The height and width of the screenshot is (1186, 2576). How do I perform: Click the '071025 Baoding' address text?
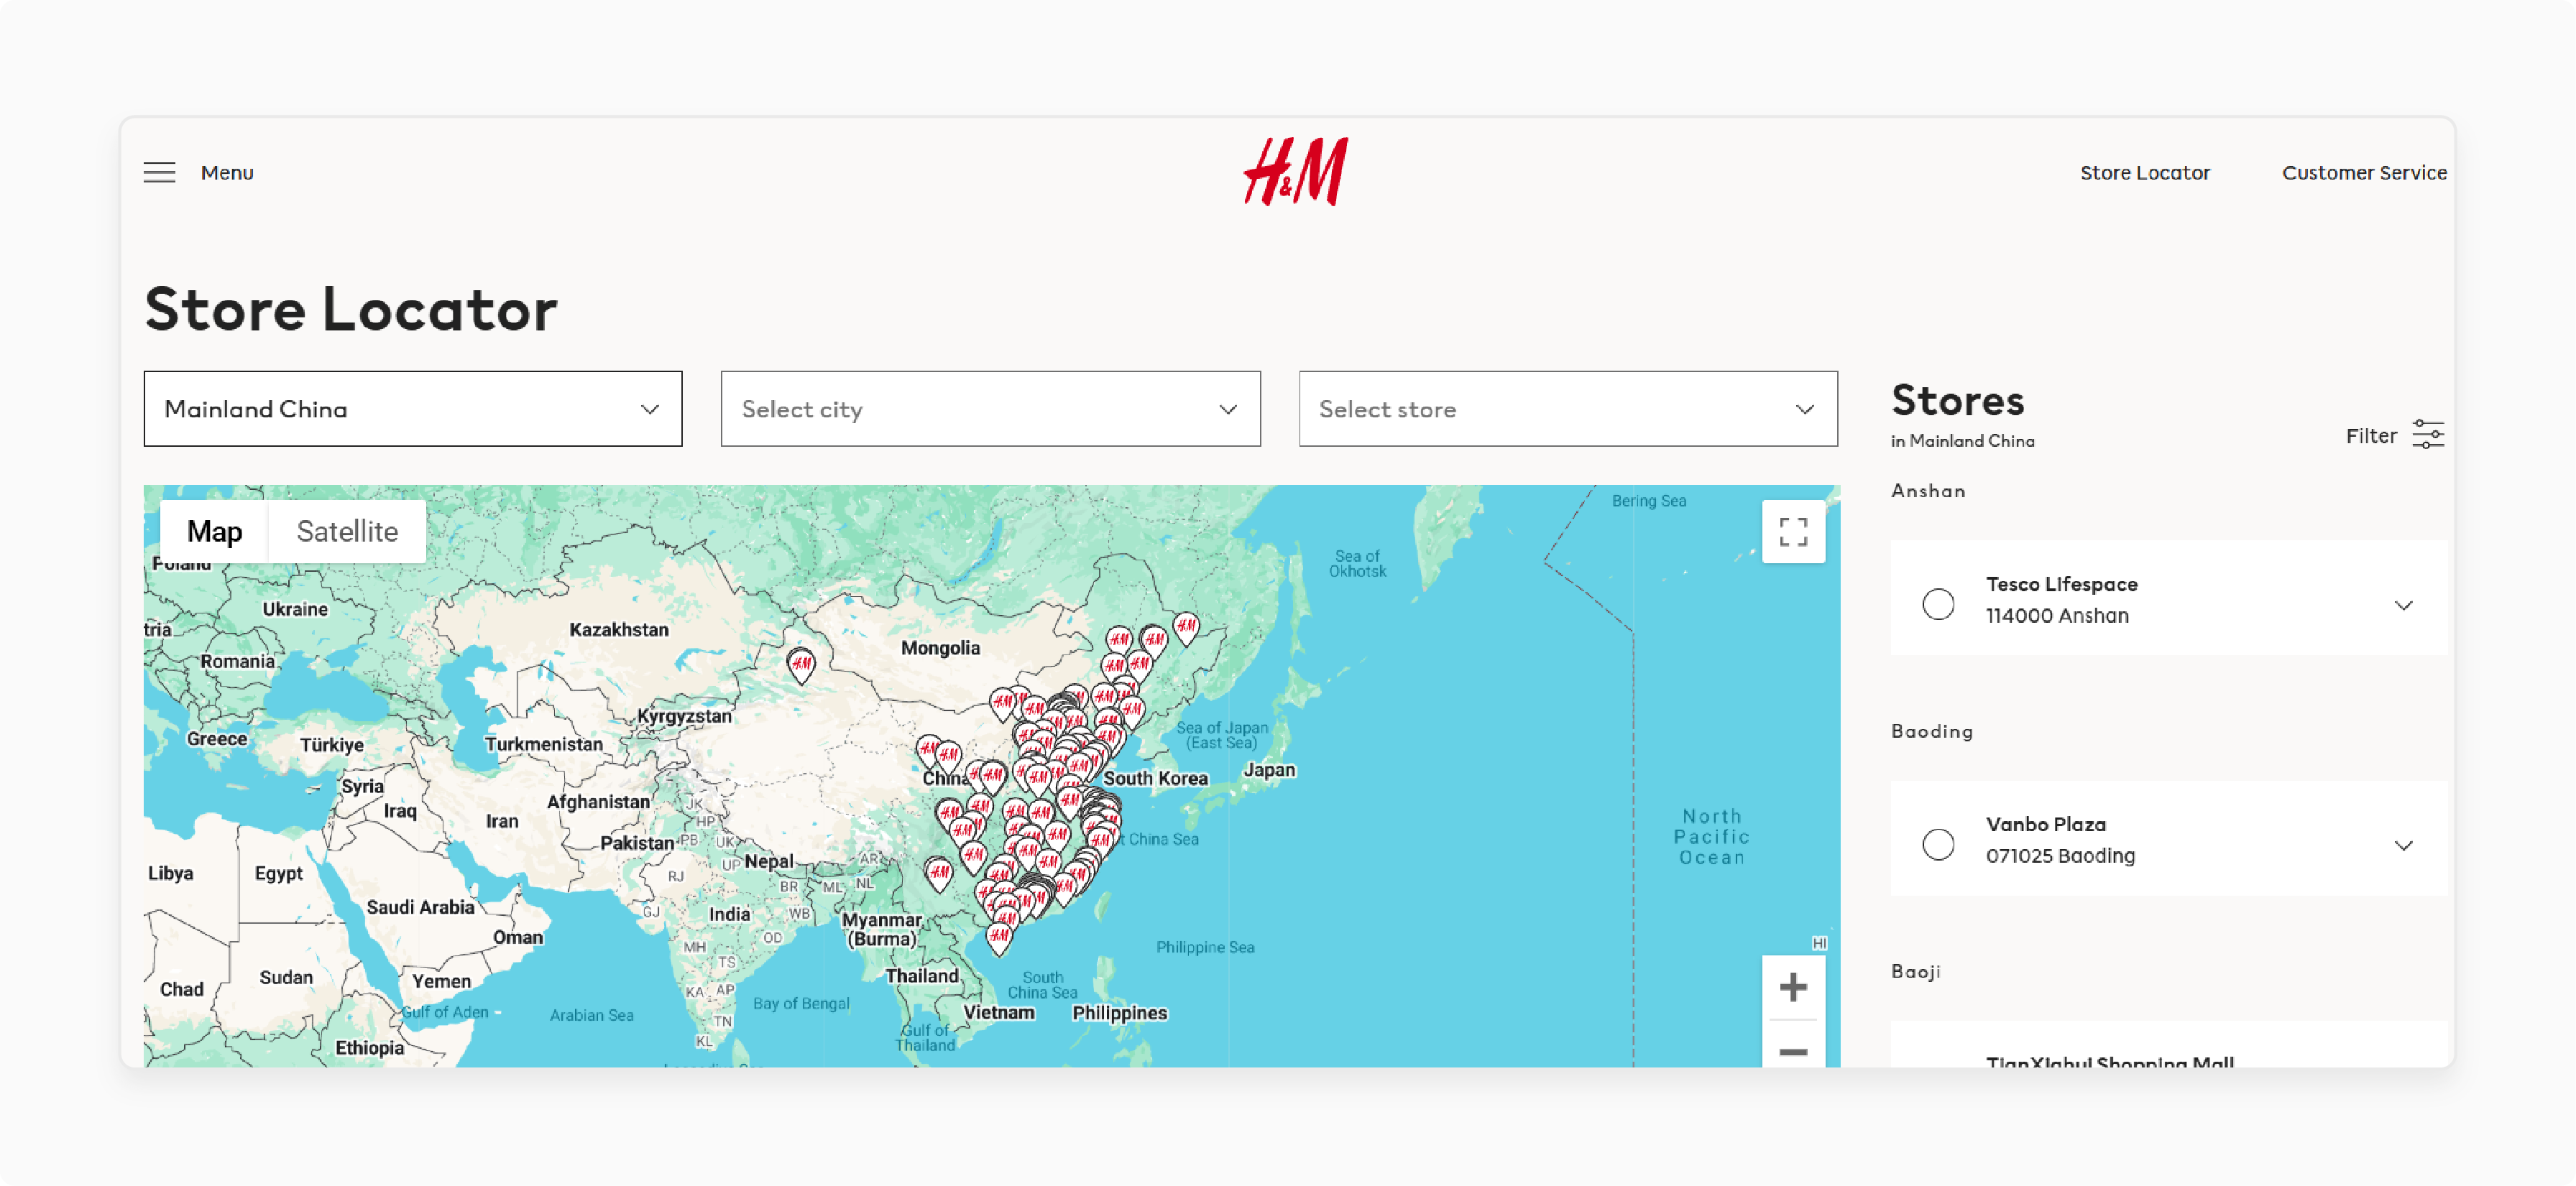[2060, 856]
